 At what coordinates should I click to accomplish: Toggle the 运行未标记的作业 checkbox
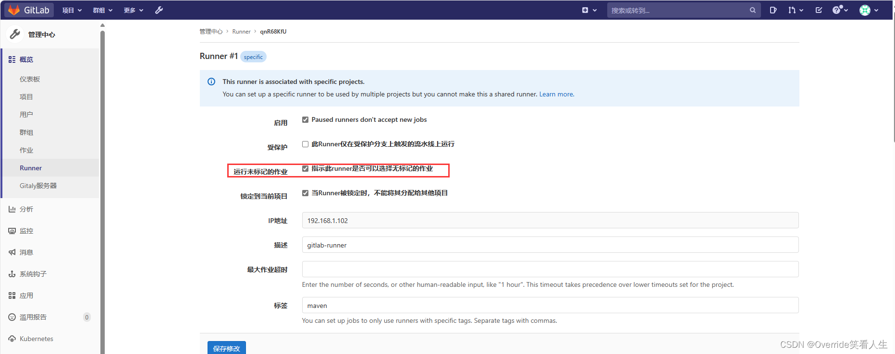305,168
